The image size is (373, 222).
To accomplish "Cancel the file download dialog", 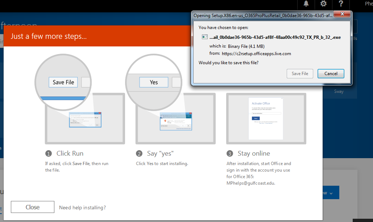I will [x=331, y=74].
